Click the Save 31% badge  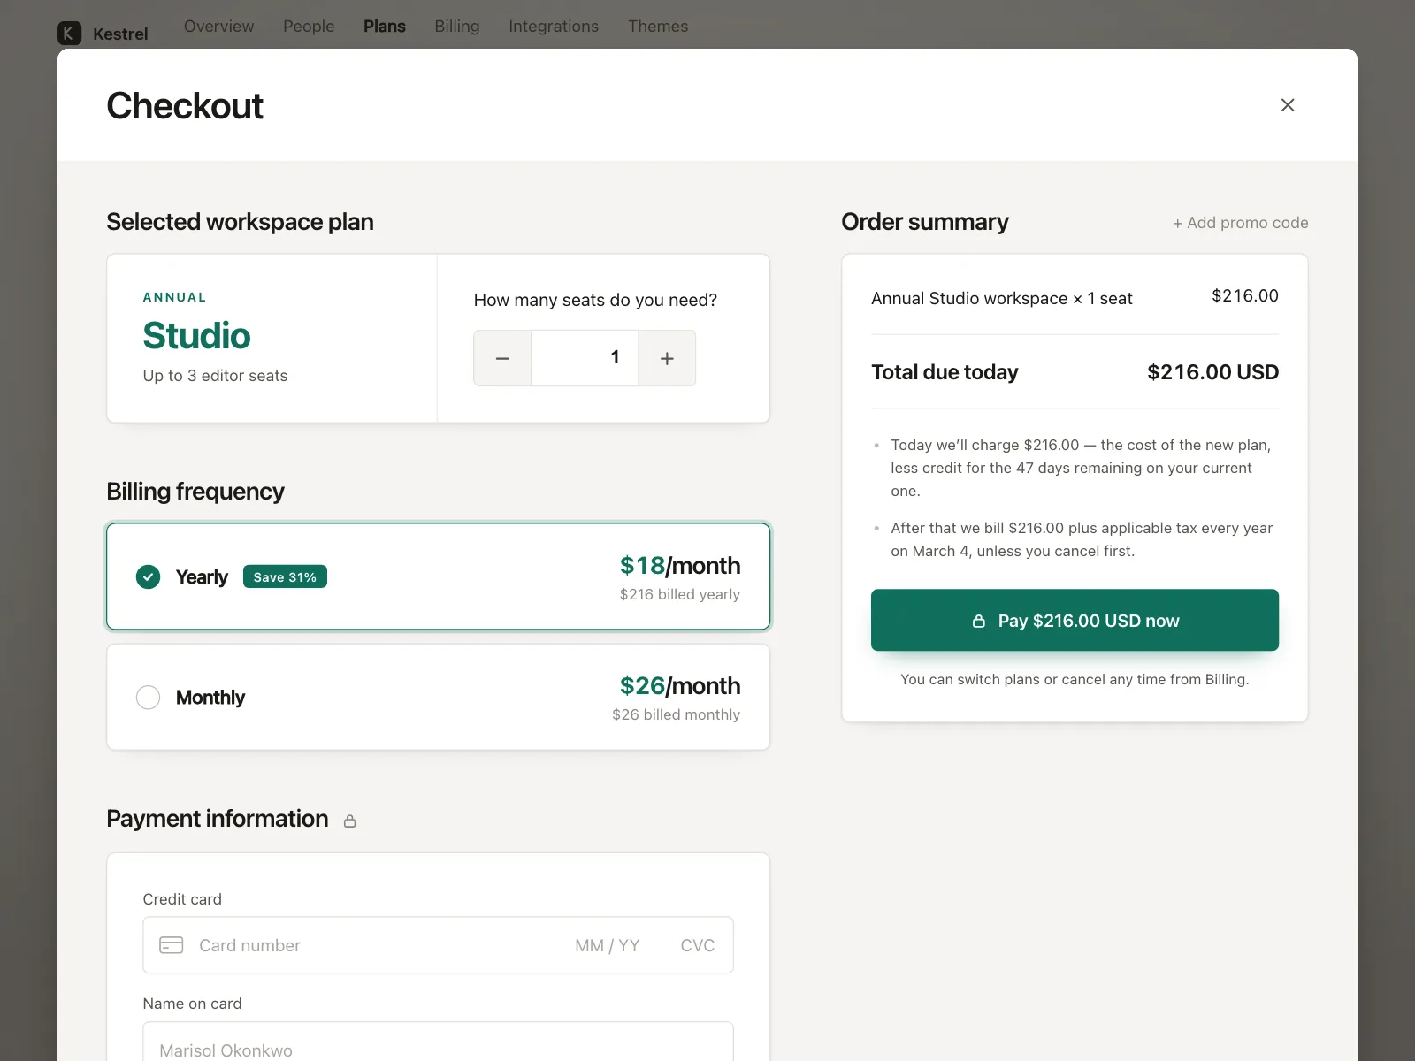point(285,576)
